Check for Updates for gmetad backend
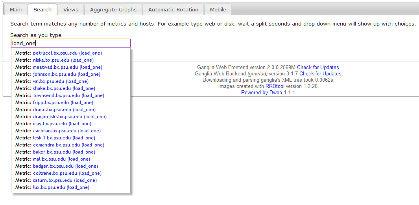This screenshot has height=205, width=419. point(321,74)
